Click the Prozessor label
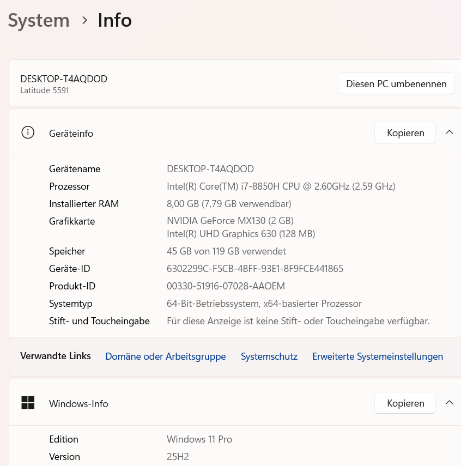Screen dimensions: 461x466 click(69, 186)
